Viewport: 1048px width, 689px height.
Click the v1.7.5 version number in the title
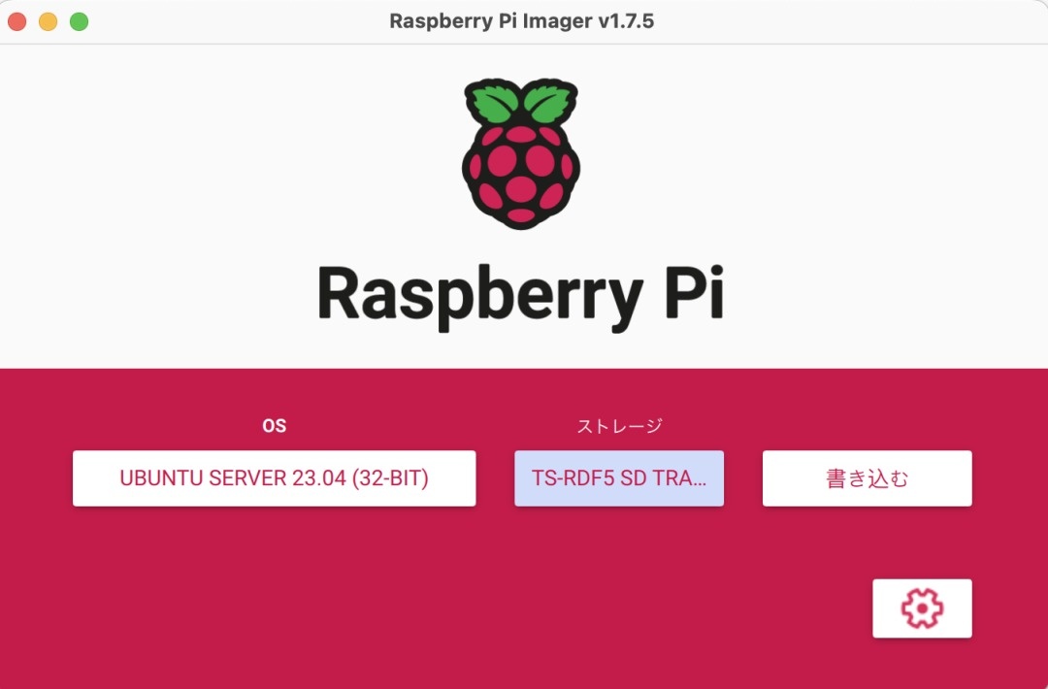[x=626, y=20]
